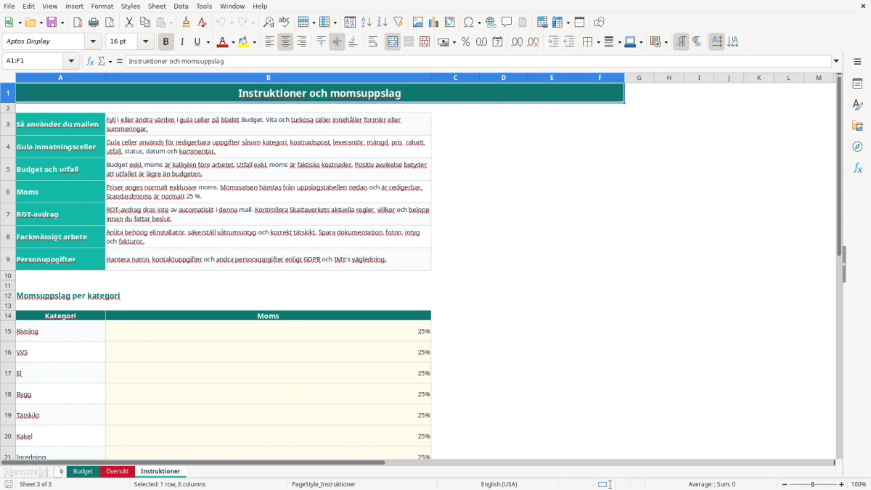871x490 pixels.
Task: Open Borders dropdown arrow
Action: coord(598,42)
